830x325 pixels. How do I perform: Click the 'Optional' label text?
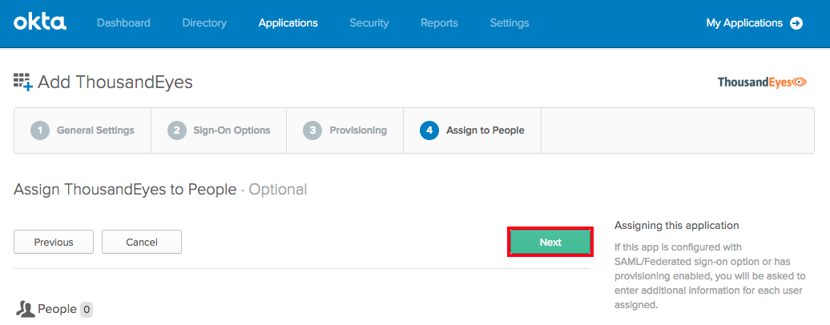coord(278,190)
